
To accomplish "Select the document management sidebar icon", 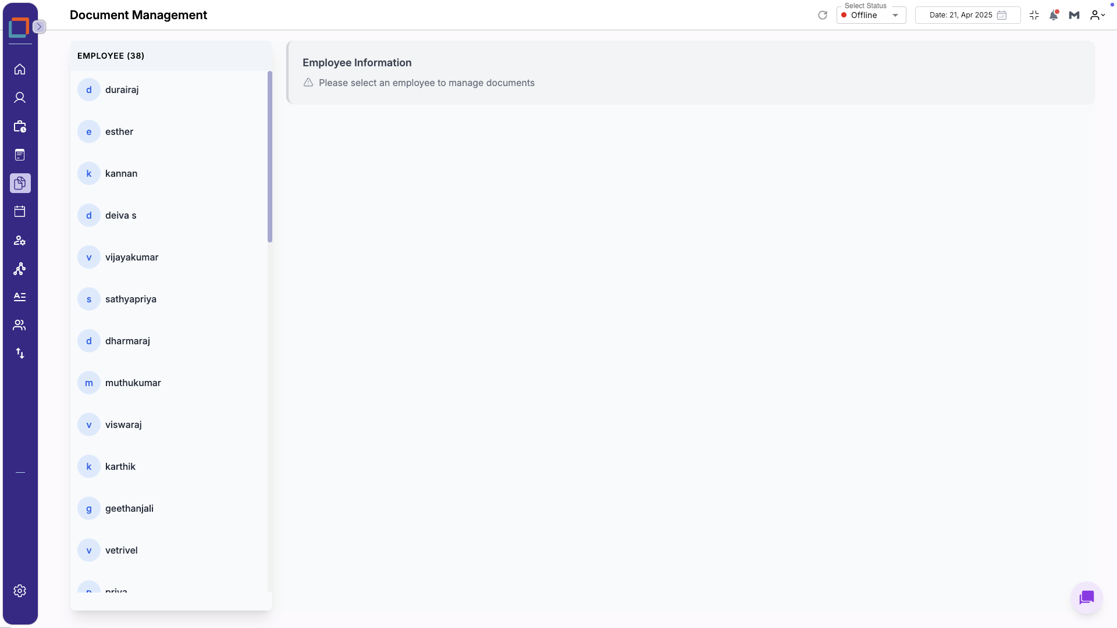I will (20, 183).
